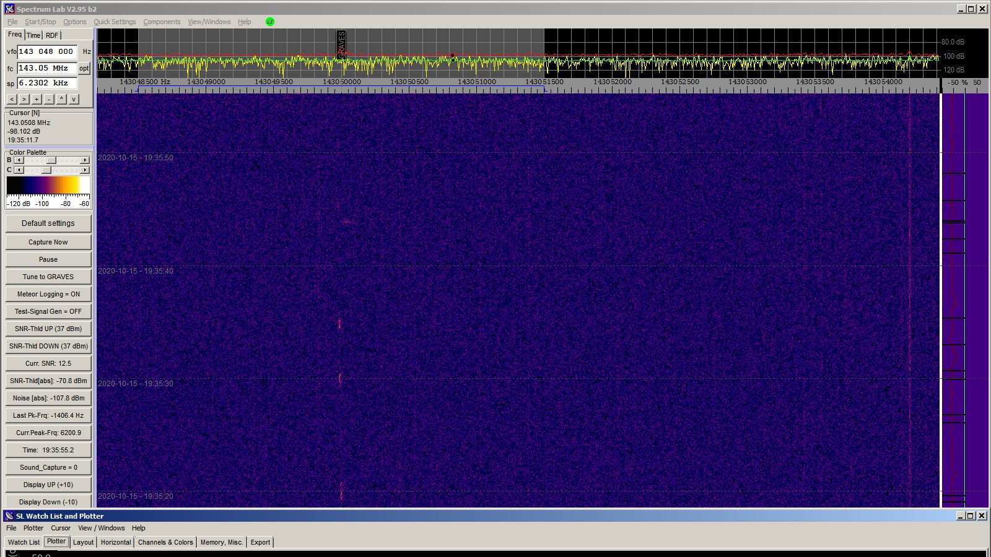Click the Curr. SNR: 12.5 button
The width and height of the screenshot is (991, 557).
point(48,363)
